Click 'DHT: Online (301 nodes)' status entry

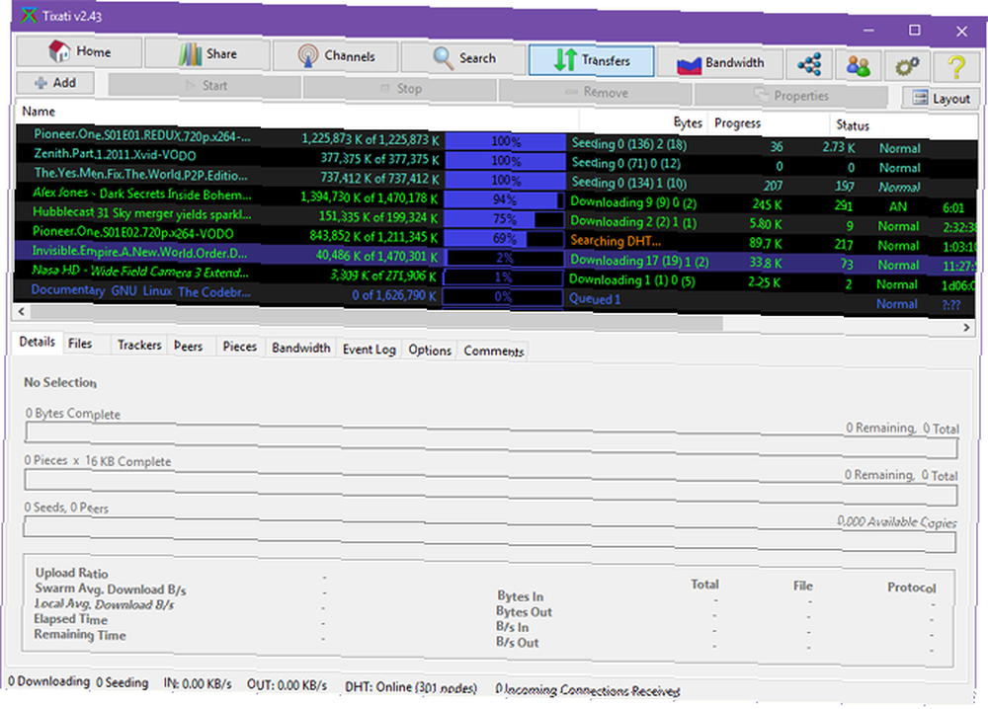tap(411, 687)
